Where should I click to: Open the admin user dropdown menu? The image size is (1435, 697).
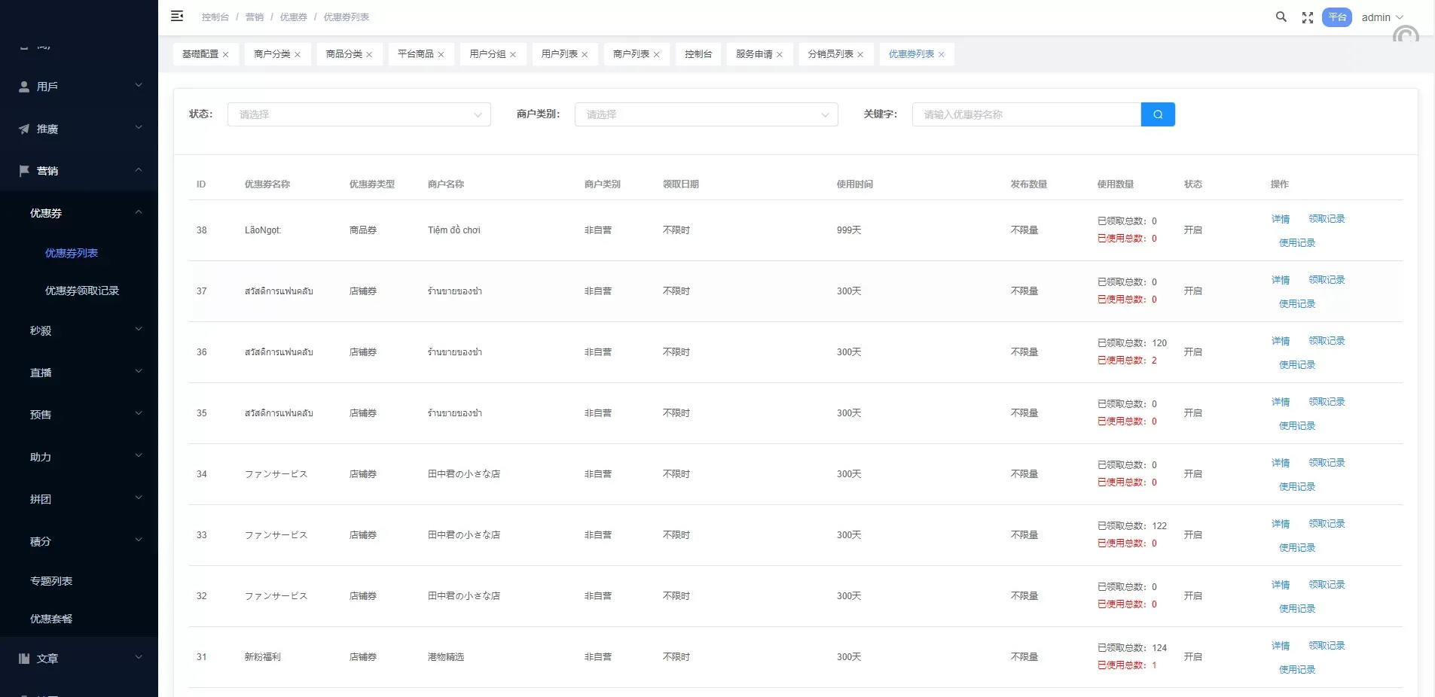click(1382, 17)
